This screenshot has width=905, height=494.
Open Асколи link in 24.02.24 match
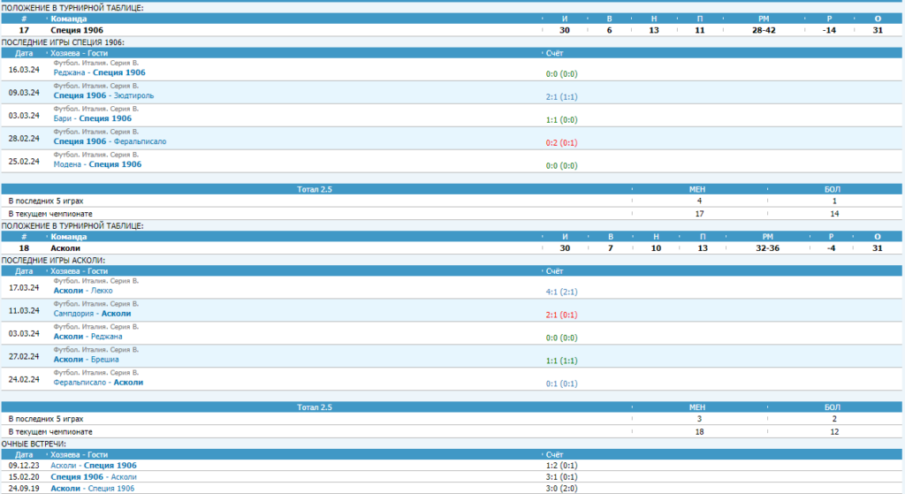pos(128,383)
